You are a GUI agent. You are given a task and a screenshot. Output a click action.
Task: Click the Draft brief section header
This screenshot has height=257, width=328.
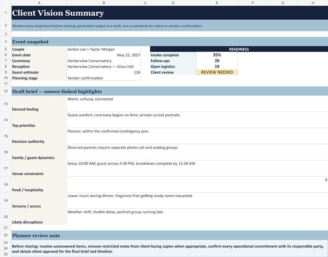(170, 91)
